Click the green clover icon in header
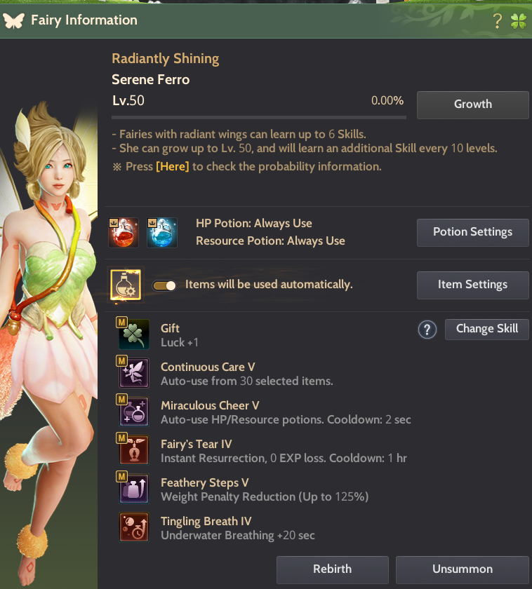The height and width of the screenshot is (589, 532). click(519, 21)
